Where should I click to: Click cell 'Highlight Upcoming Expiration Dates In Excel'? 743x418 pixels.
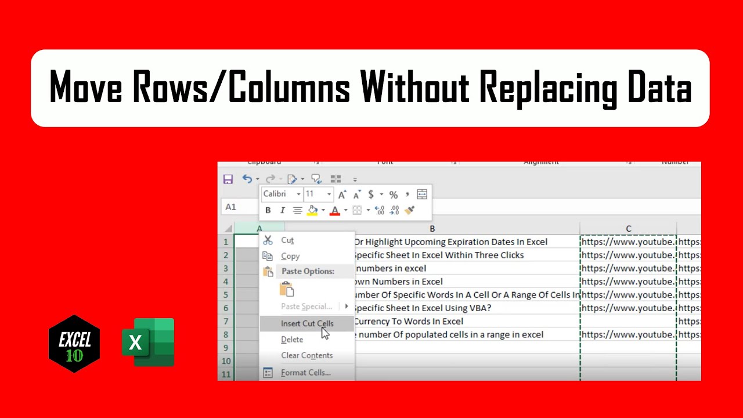[467, 242]
